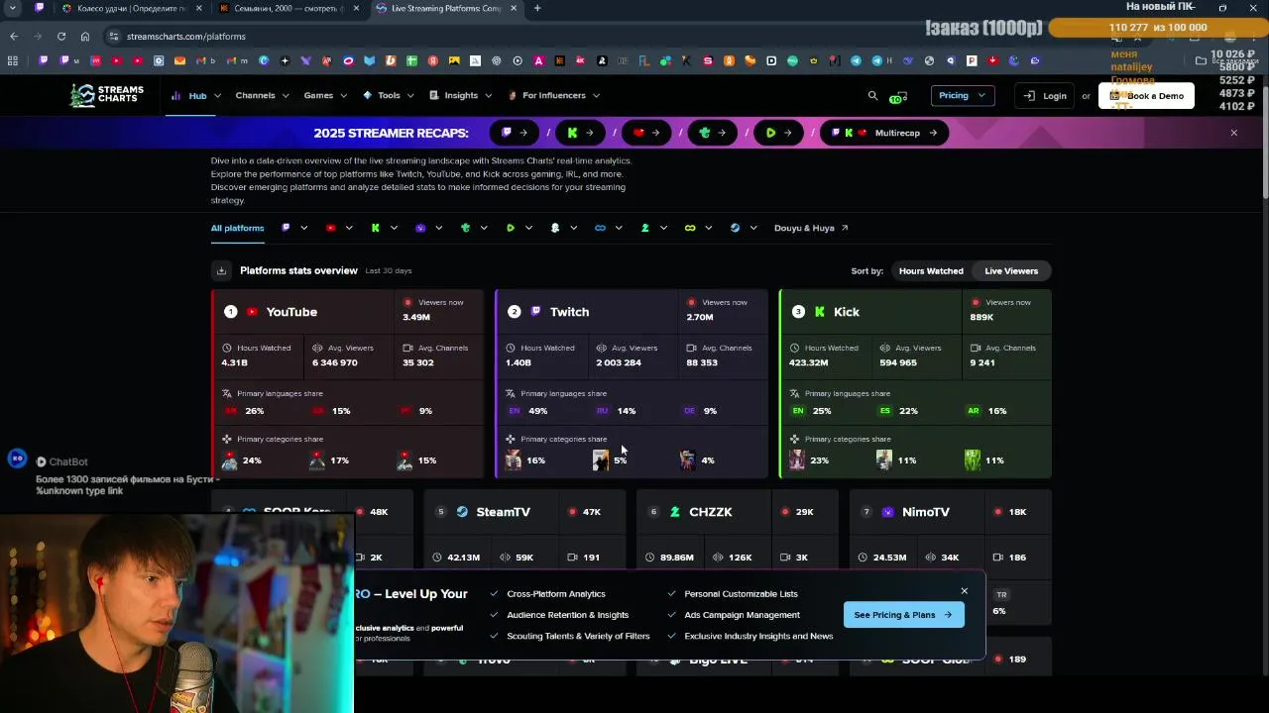Image resolution: width=1269 pixels, height=713 pixels.
Task: Click the Book a Demo button
Action: tap(1146, 96)
